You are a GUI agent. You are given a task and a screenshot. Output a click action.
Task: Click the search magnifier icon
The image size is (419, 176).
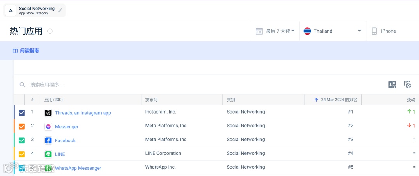point(23,85)
